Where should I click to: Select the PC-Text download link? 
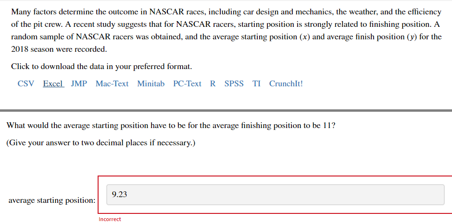[187, 83]
